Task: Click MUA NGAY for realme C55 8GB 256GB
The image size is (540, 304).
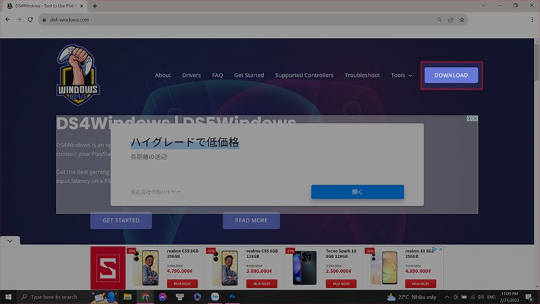Action: tap(182, 284)
